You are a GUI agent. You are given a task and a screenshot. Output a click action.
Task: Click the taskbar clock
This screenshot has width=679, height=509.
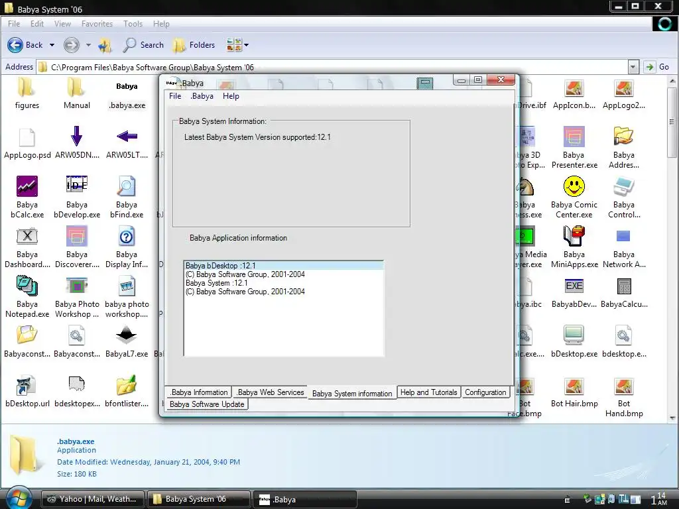pyautogui.click(x=659, y=499)
